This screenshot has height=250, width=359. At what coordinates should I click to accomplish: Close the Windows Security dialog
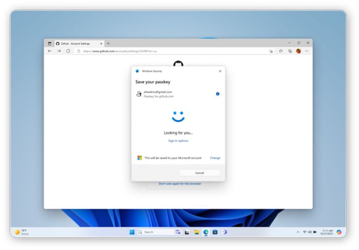(x=220, y=71)
